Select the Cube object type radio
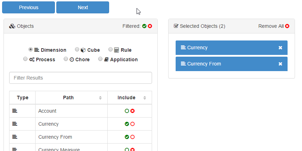The width and height of the screenshot is (302, 151). [x=77, y=50]
